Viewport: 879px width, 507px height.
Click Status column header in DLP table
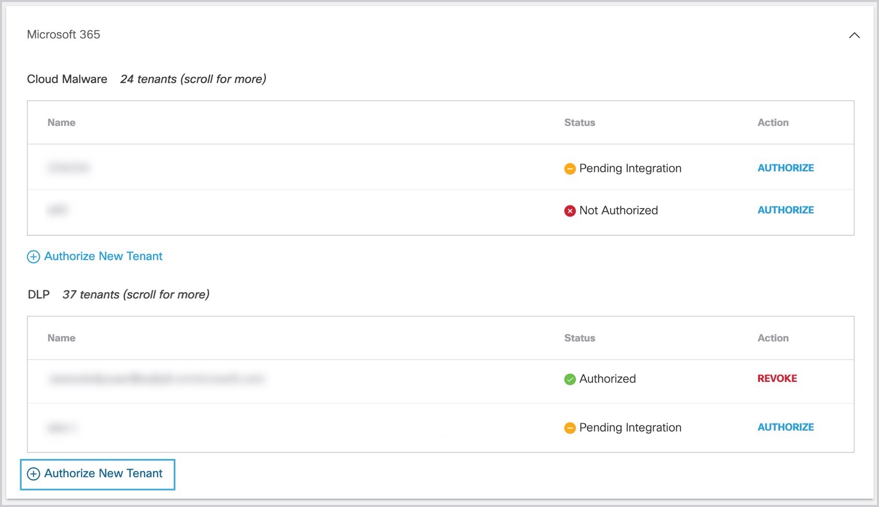click(x=580, y=338)
